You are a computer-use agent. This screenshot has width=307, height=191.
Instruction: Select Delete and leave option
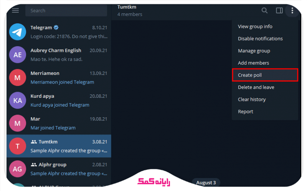pyautogui.click(x=265, y=87)
